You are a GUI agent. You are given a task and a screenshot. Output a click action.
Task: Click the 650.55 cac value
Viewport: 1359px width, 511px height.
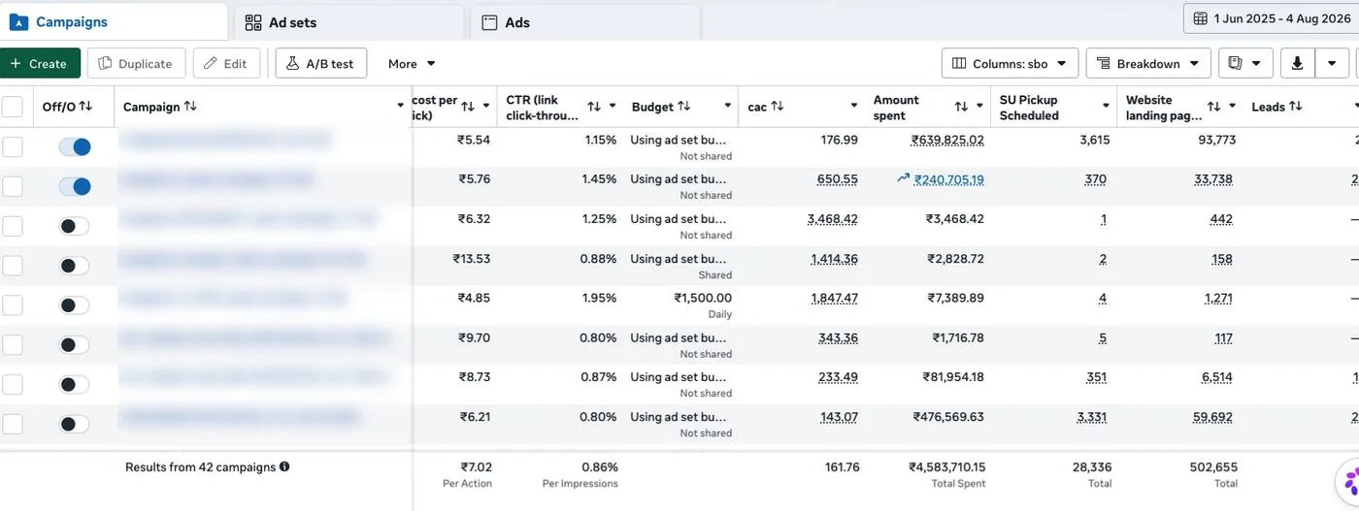pos(838,179)
